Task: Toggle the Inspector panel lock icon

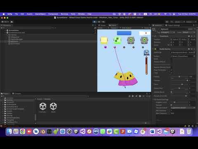Action: [x=194, y=25]
